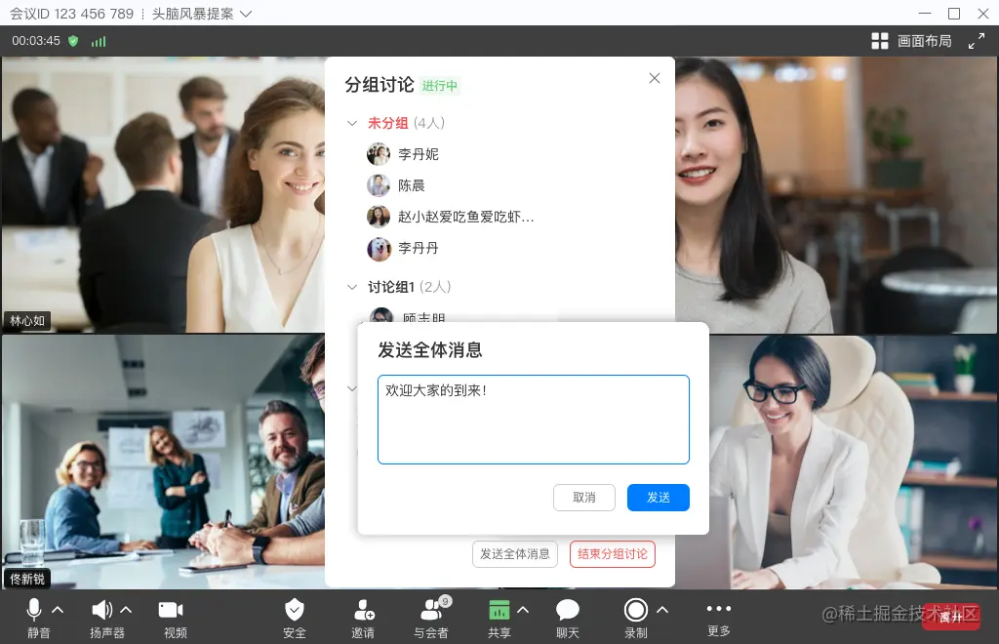The width and height of the screenshot is (999, 644).
Task: Open microphone options arrow beside 静音
Action: (x=58, y=610)
